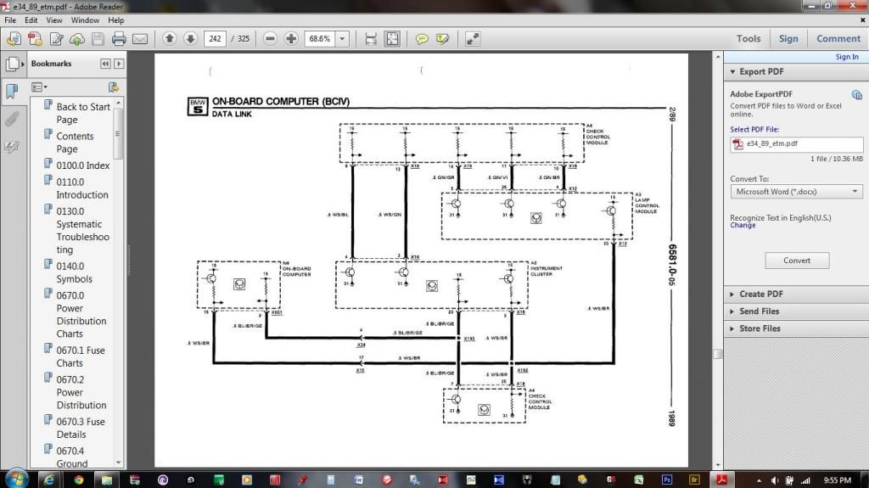869x488 pixels.
Task: Click the zoom percentage field
Action: pos(320,39)
